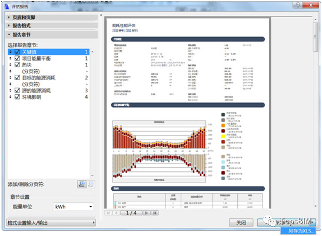
Task: Click the remove page break icon
Action: 91,184
